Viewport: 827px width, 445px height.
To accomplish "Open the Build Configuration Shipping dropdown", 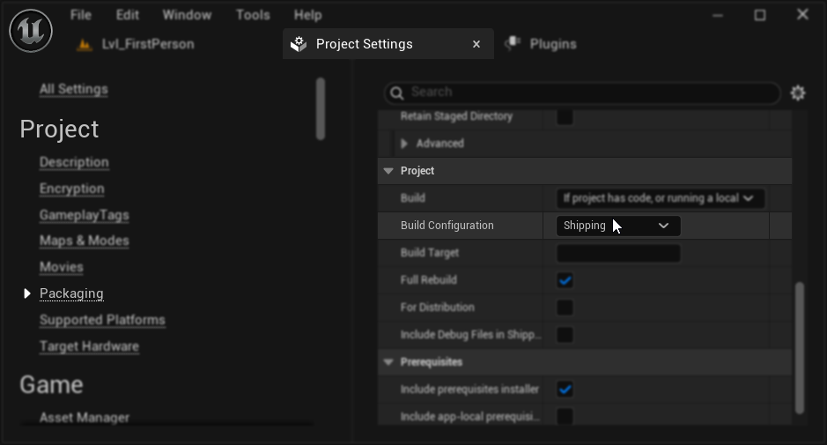I will 618,226.
